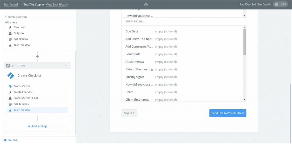Click the empty fields list scroll-down arrow
292x144 pixels.
[x=244, y=100]
